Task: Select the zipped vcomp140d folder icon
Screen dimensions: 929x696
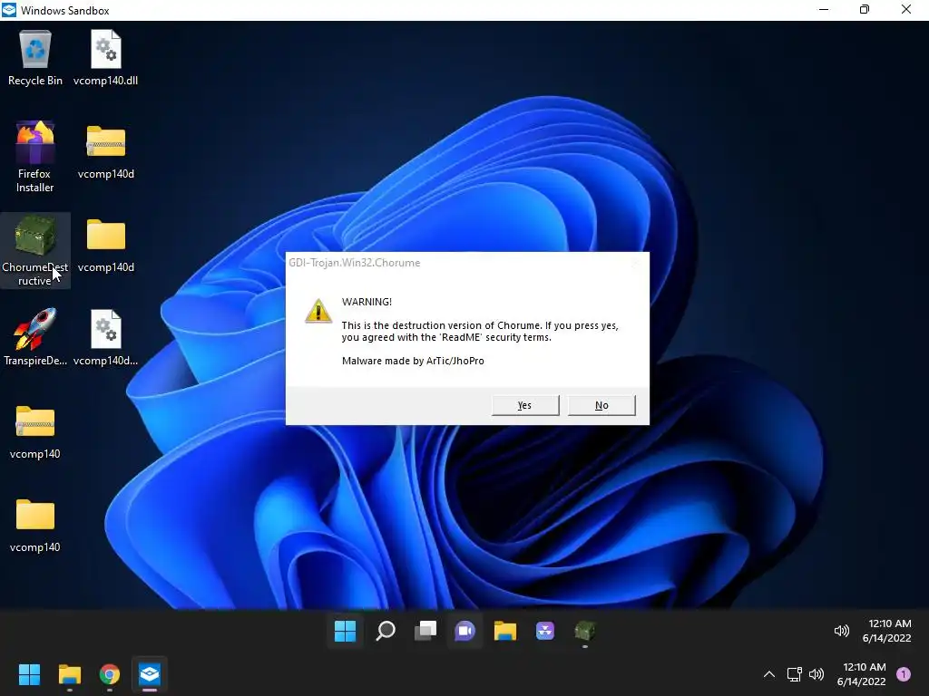Action: [x=105, y=151]
